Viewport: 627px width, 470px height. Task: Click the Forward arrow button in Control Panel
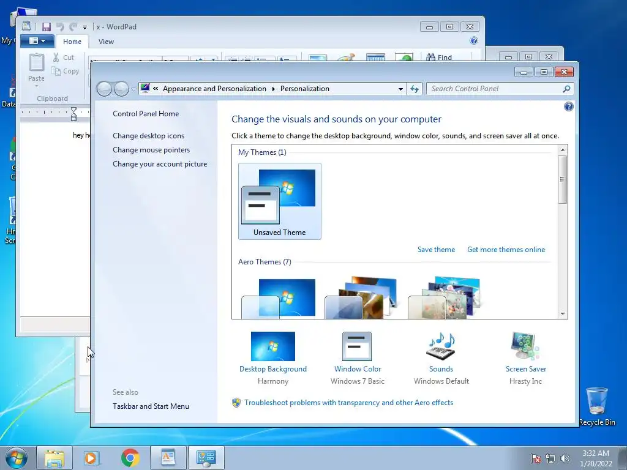pyautogui.click(x=121, y=89)
